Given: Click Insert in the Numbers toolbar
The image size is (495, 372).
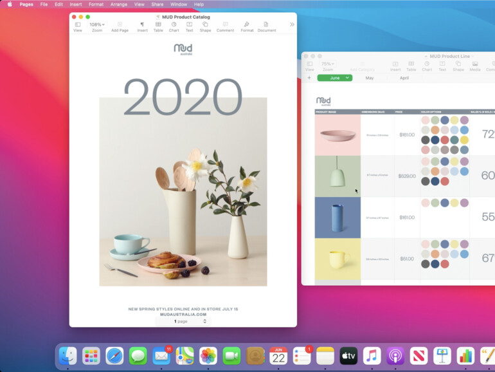Looking at the screenshot, I should tap(395, 66).
